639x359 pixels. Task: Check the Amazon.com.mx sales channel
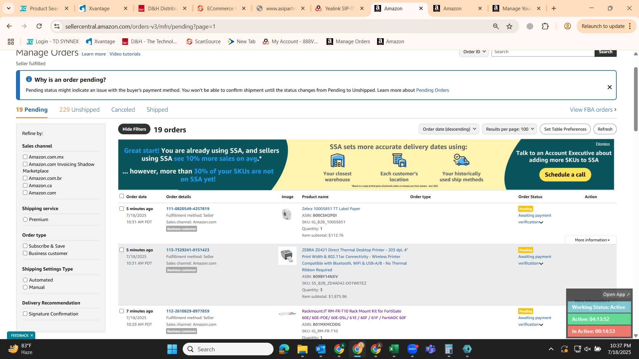pyautogui.click(x=25, y=157)
